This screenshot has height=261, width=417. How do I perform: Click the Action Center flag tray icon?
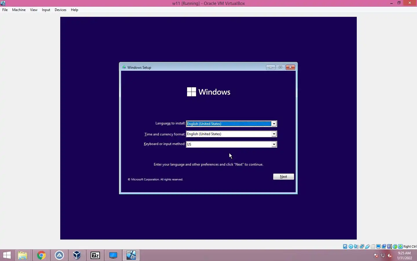(x=376, y=255)
